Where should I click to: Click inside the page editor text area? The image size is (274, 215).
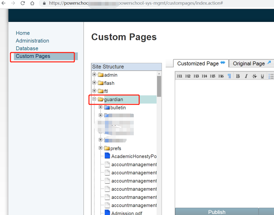point(224,143)
